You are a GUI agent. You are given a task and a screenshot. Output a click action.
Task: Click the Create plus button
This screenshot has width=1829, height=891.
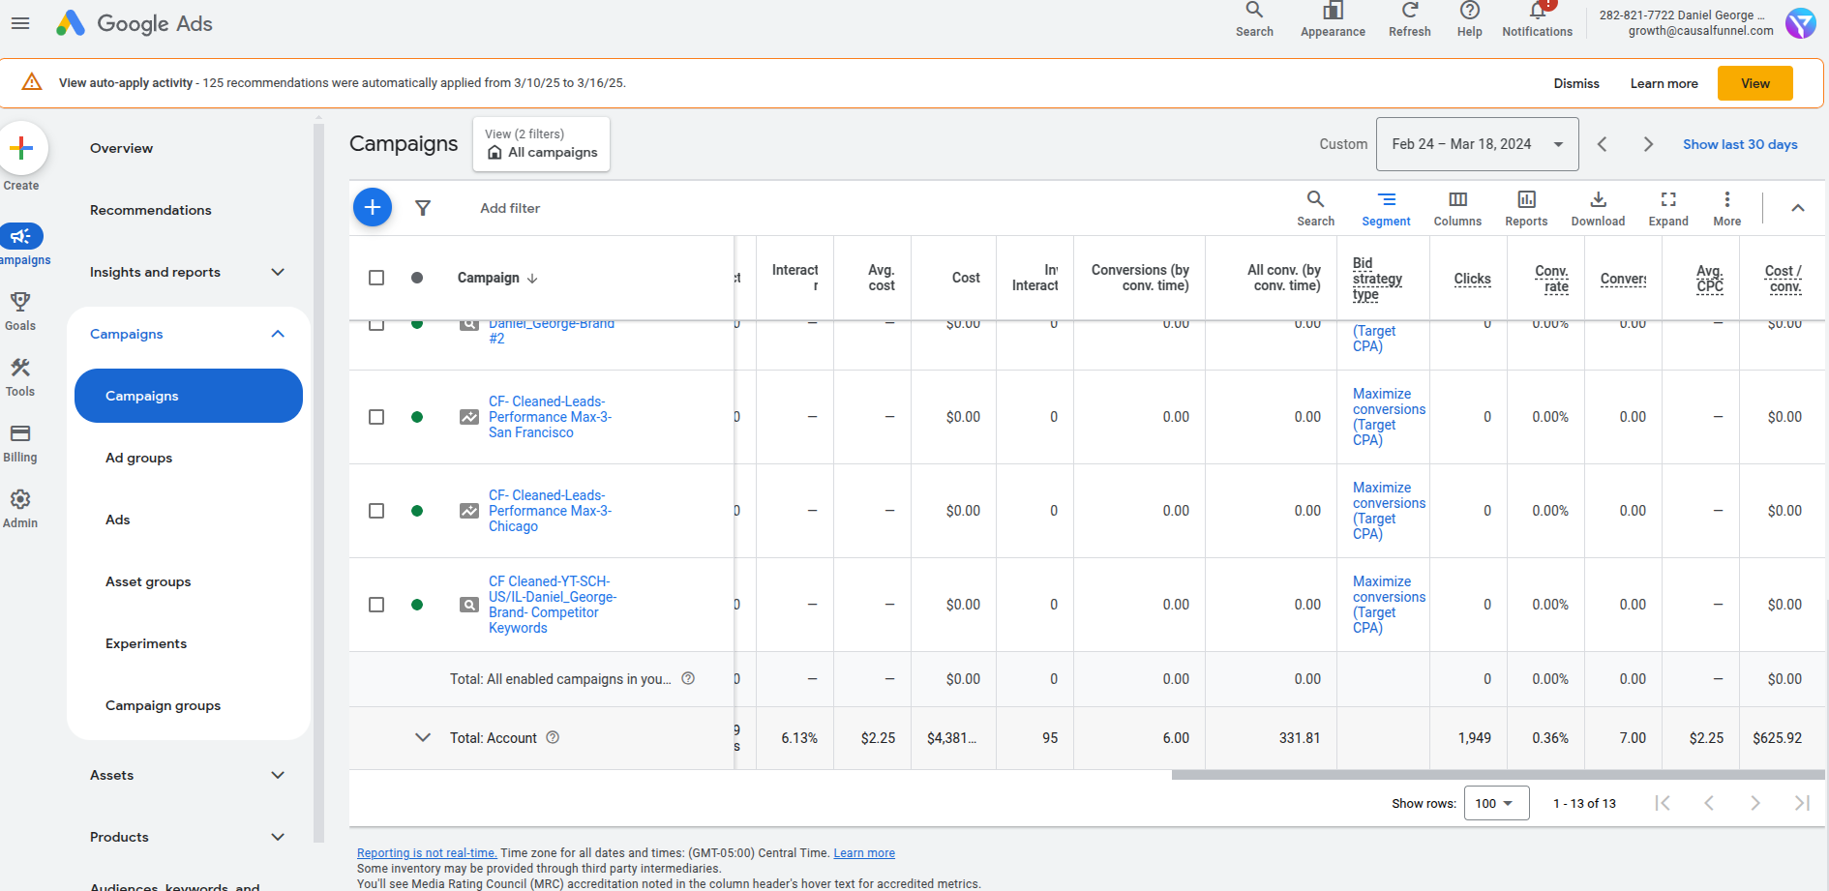pos(21,148)
